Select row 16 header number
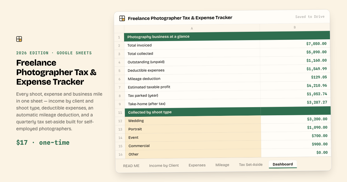 pos(120,155)
